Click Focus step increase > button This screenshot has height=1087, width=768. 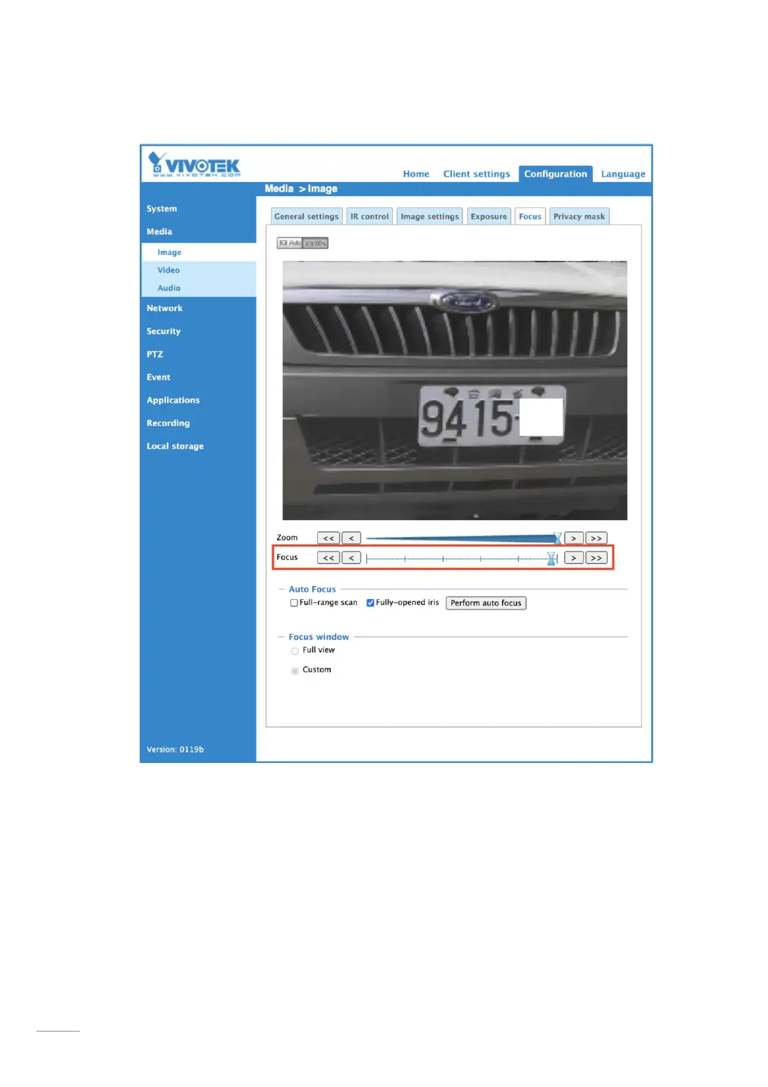pos(573,558)
